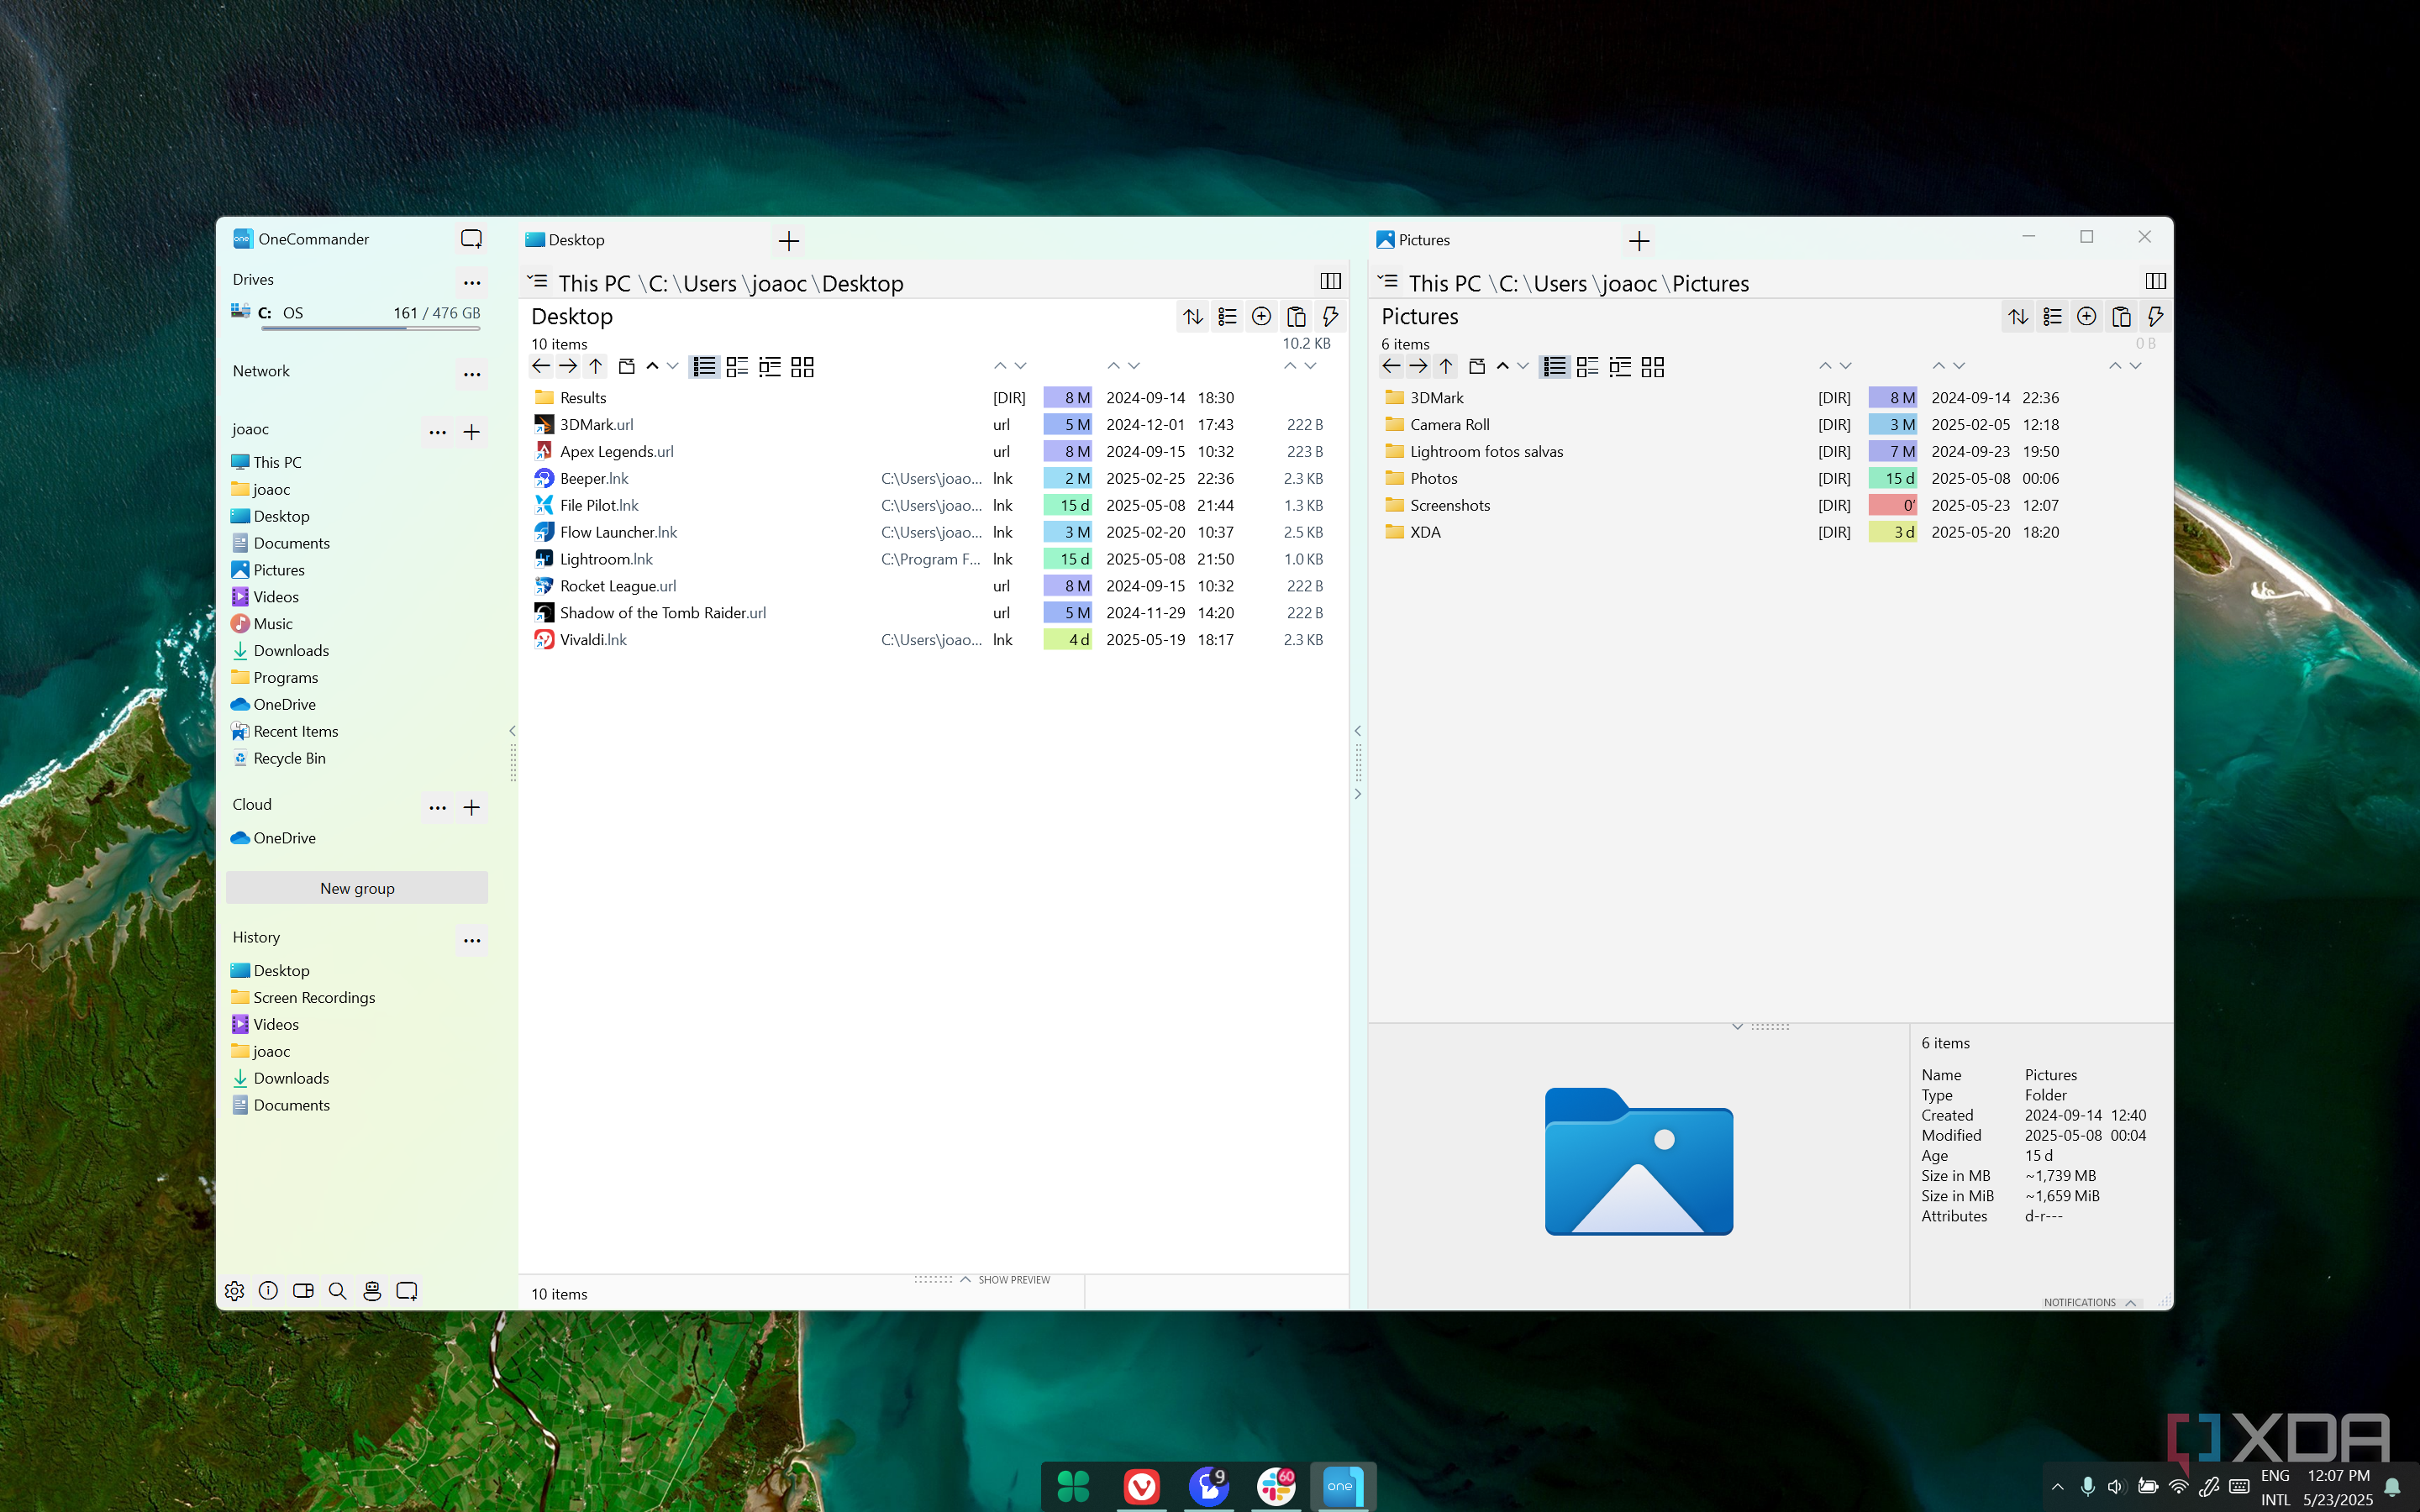Viewport: 2420px width, 1512px height.
Task: Expand the NOTIFICATIONS panel at bottom right
Action: click(2089, 1302)
